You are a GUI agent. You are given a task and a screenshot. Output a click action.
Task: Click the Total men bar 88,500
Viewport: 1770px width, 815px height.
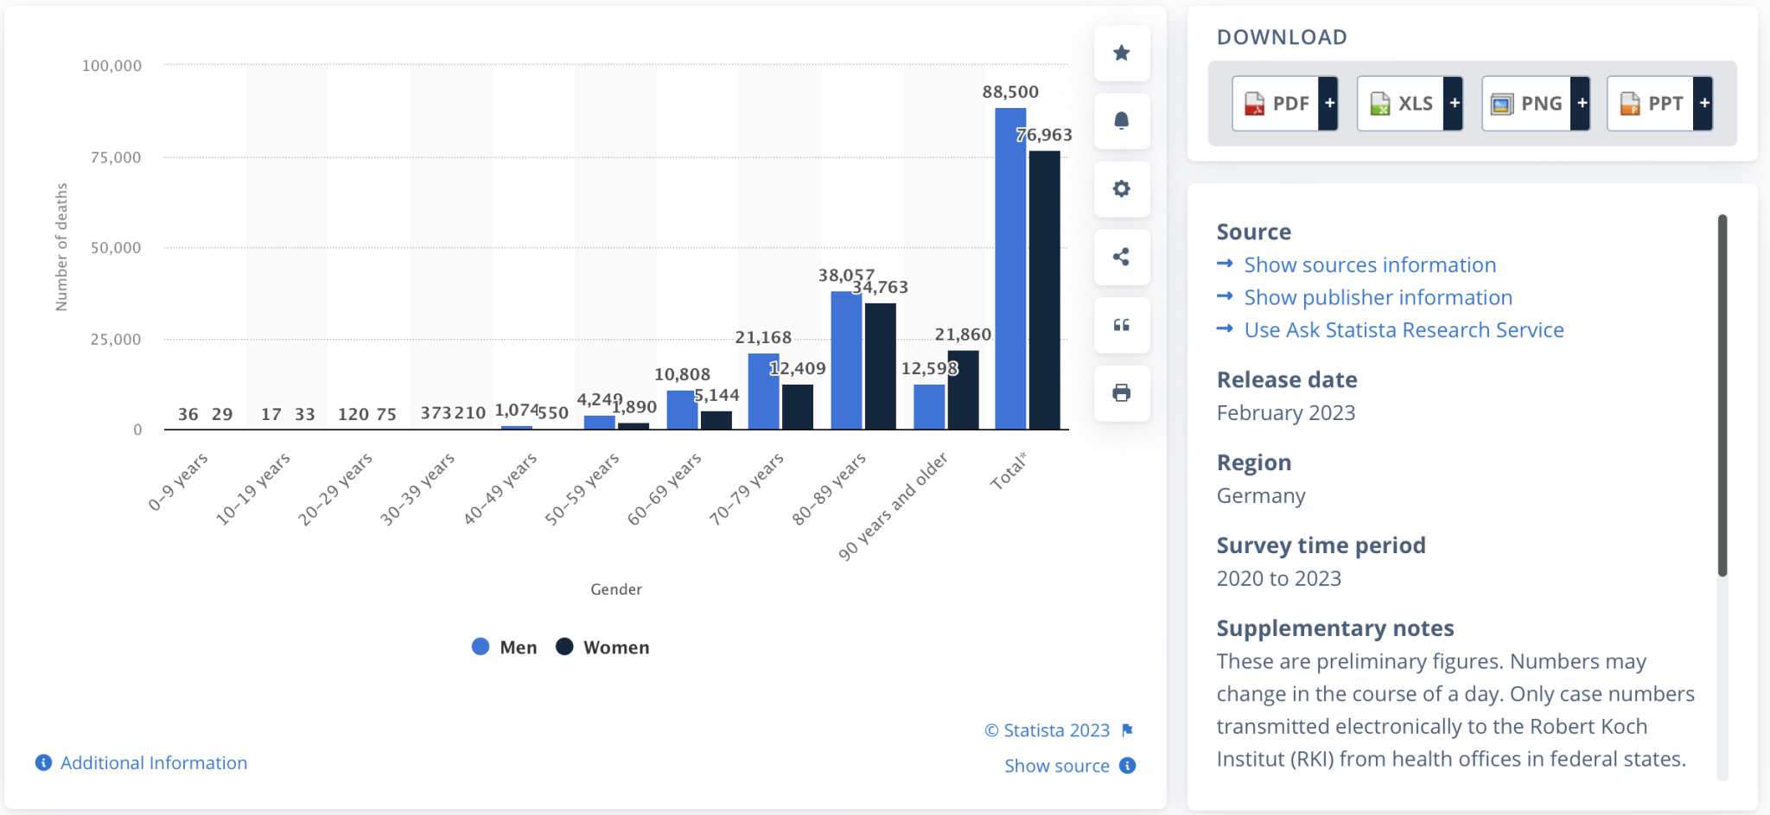(x=1010, y=269)
